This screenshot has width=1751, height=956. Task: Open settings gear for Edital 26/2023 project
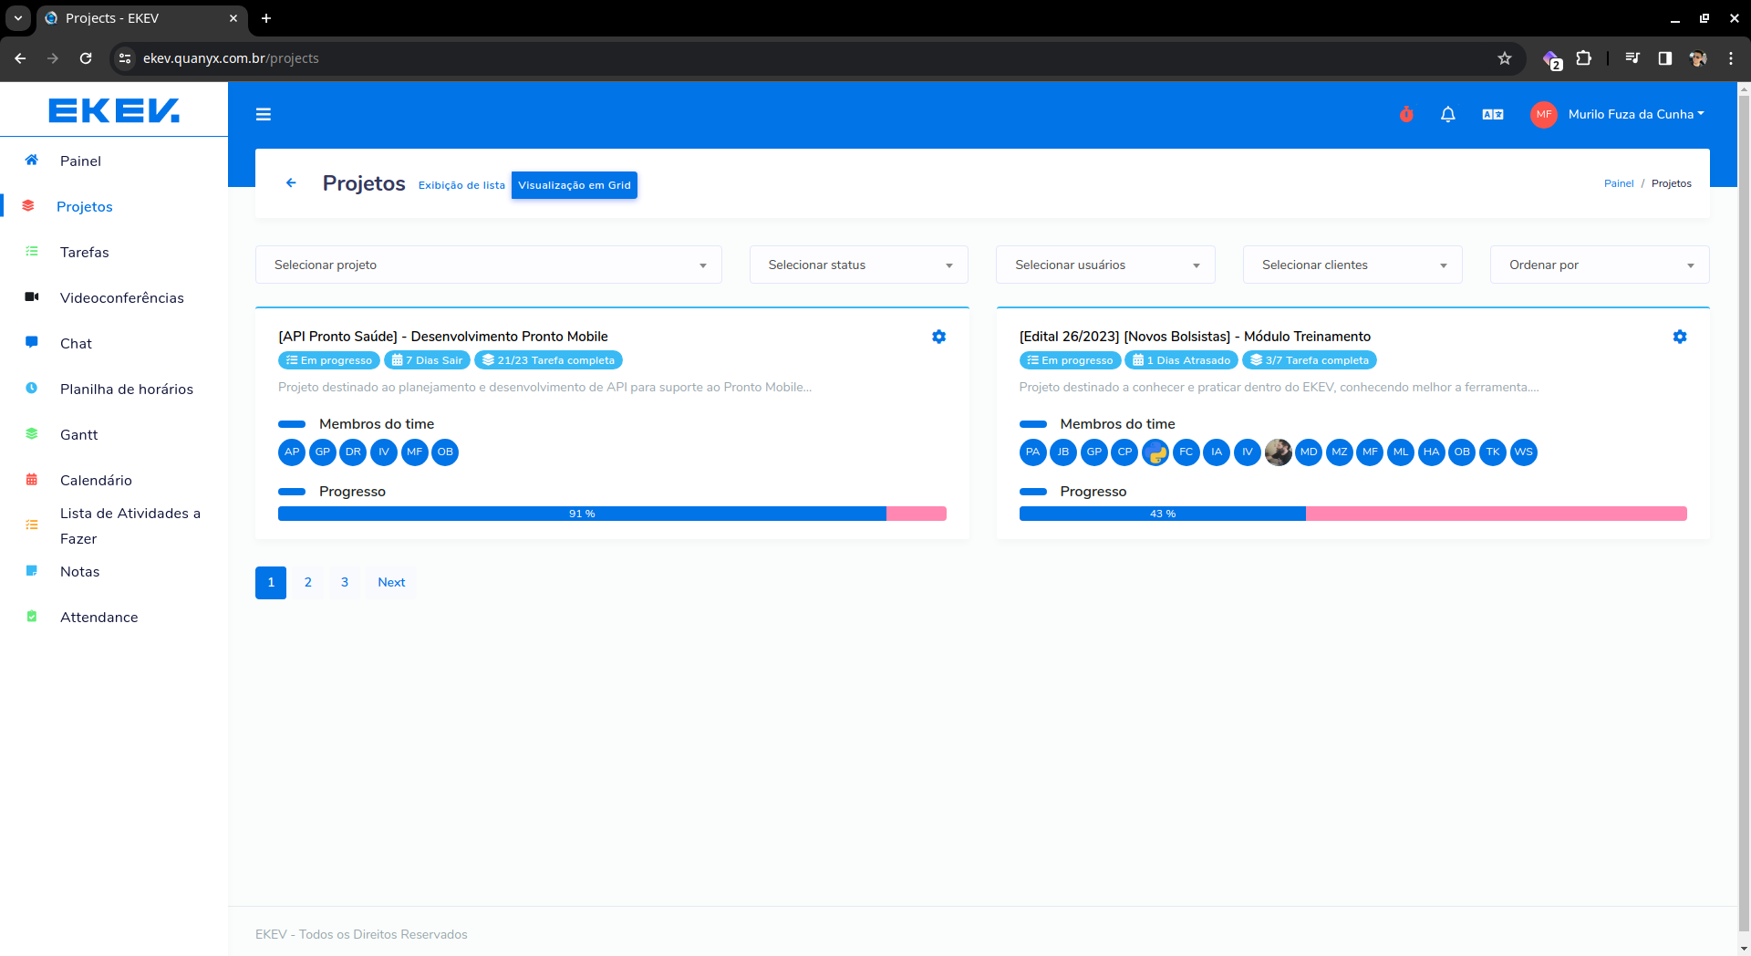pyautogui.click(x=1679, y=337)
